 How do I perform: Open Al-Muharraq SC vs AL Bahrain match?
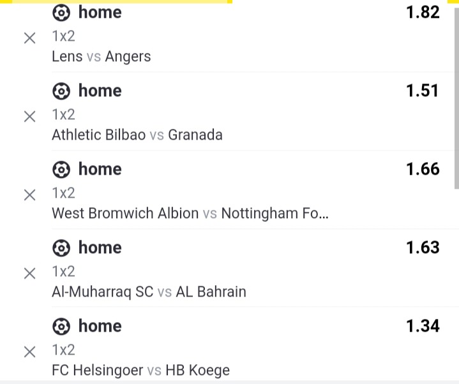(x=149, y=292)
